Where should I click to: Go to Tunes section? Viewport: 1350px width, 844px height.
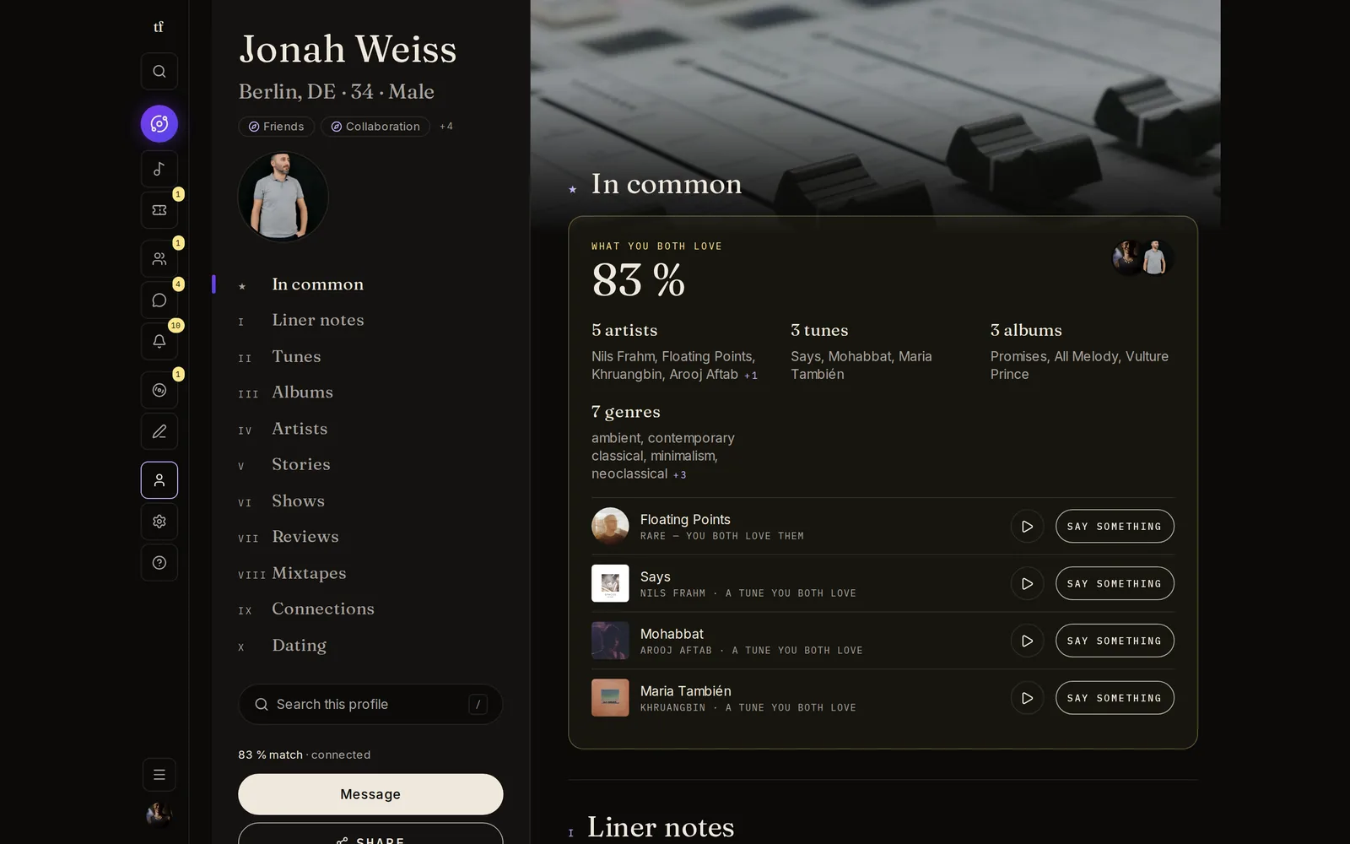(x=296, y=357)
